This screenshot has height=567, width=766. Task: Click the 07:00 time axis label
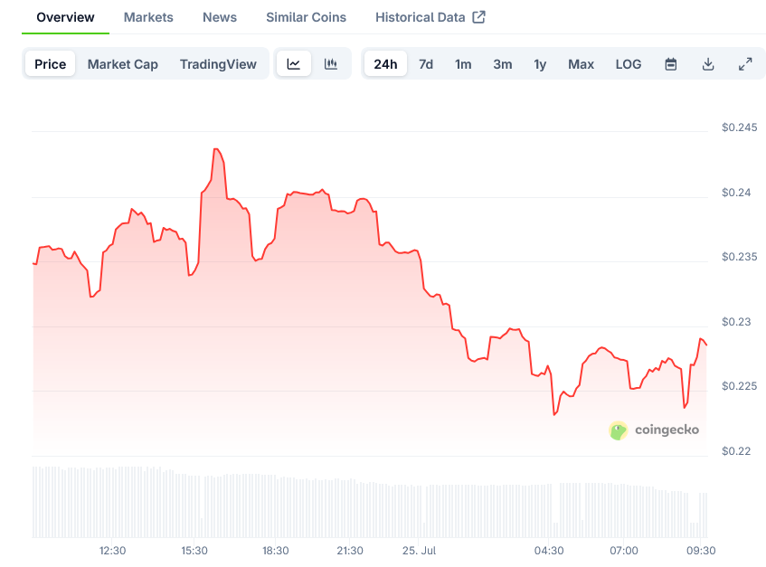[624, 551]
